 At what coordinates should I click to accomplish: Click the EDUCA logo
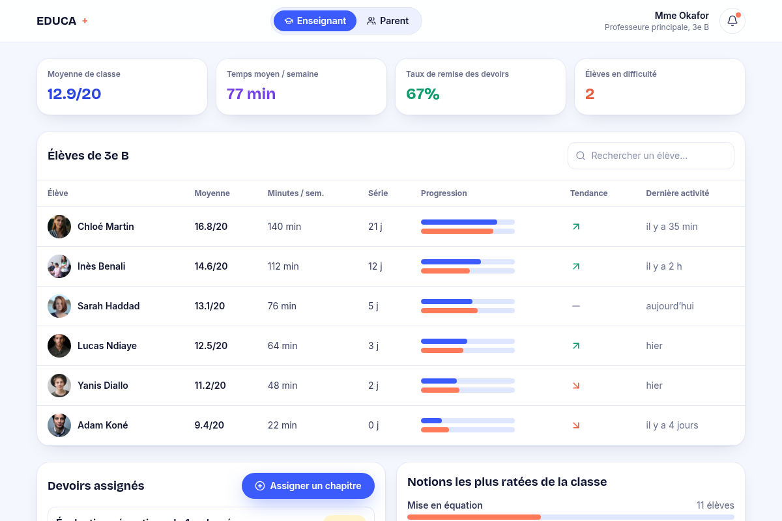point(62,21)
